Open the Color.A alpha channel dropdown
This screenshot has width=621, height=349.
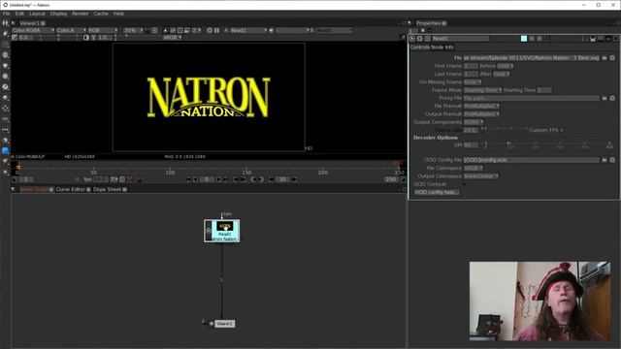pyautogui.click(x=71, y=30)
